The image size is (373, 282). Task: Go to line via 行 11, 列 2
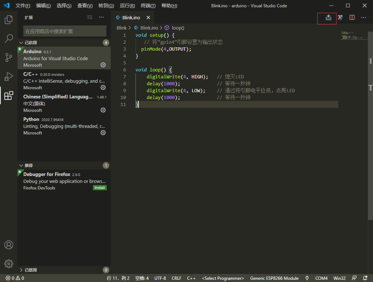(x=118, y=278)
